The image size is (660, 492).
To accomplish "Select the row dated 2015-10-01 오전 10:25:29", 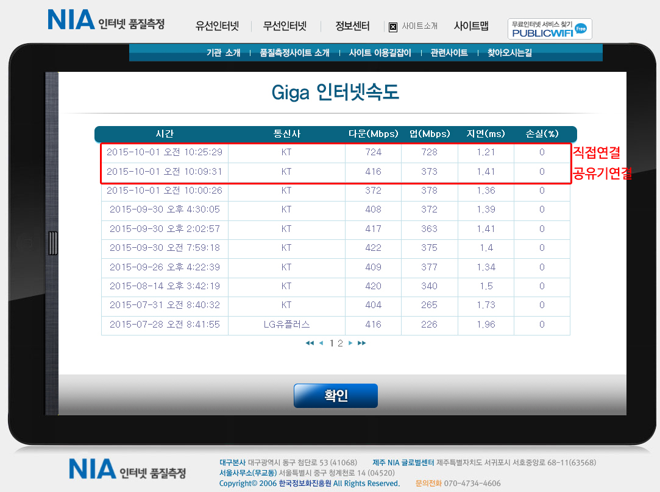I will (x=335, y=153).
